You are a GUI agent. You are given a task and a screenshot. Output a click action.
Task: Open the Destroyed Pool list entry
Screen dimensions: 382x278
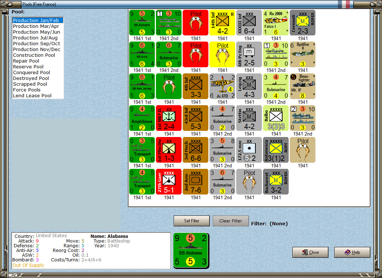pyautogui.click(x=38, y=78)
